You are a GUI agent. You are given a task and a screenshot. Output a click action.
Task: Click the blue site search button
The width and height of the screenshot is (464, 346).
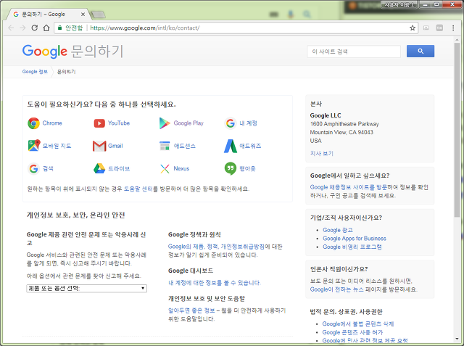point(420,52)
